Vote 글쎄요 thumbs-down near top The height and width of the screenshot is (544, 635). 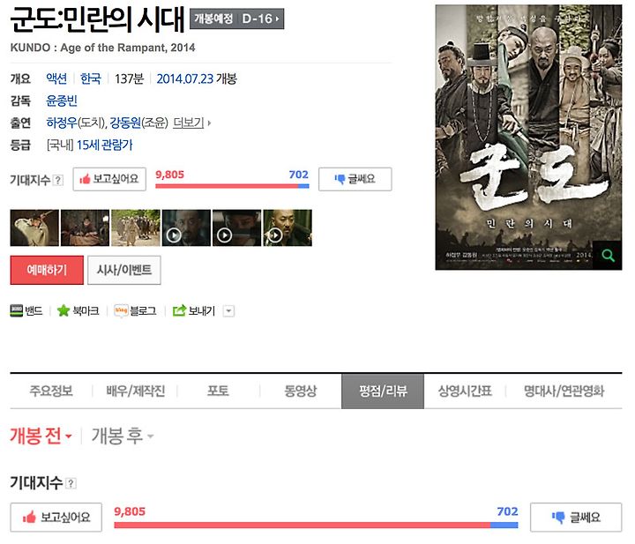click(355, 179)
